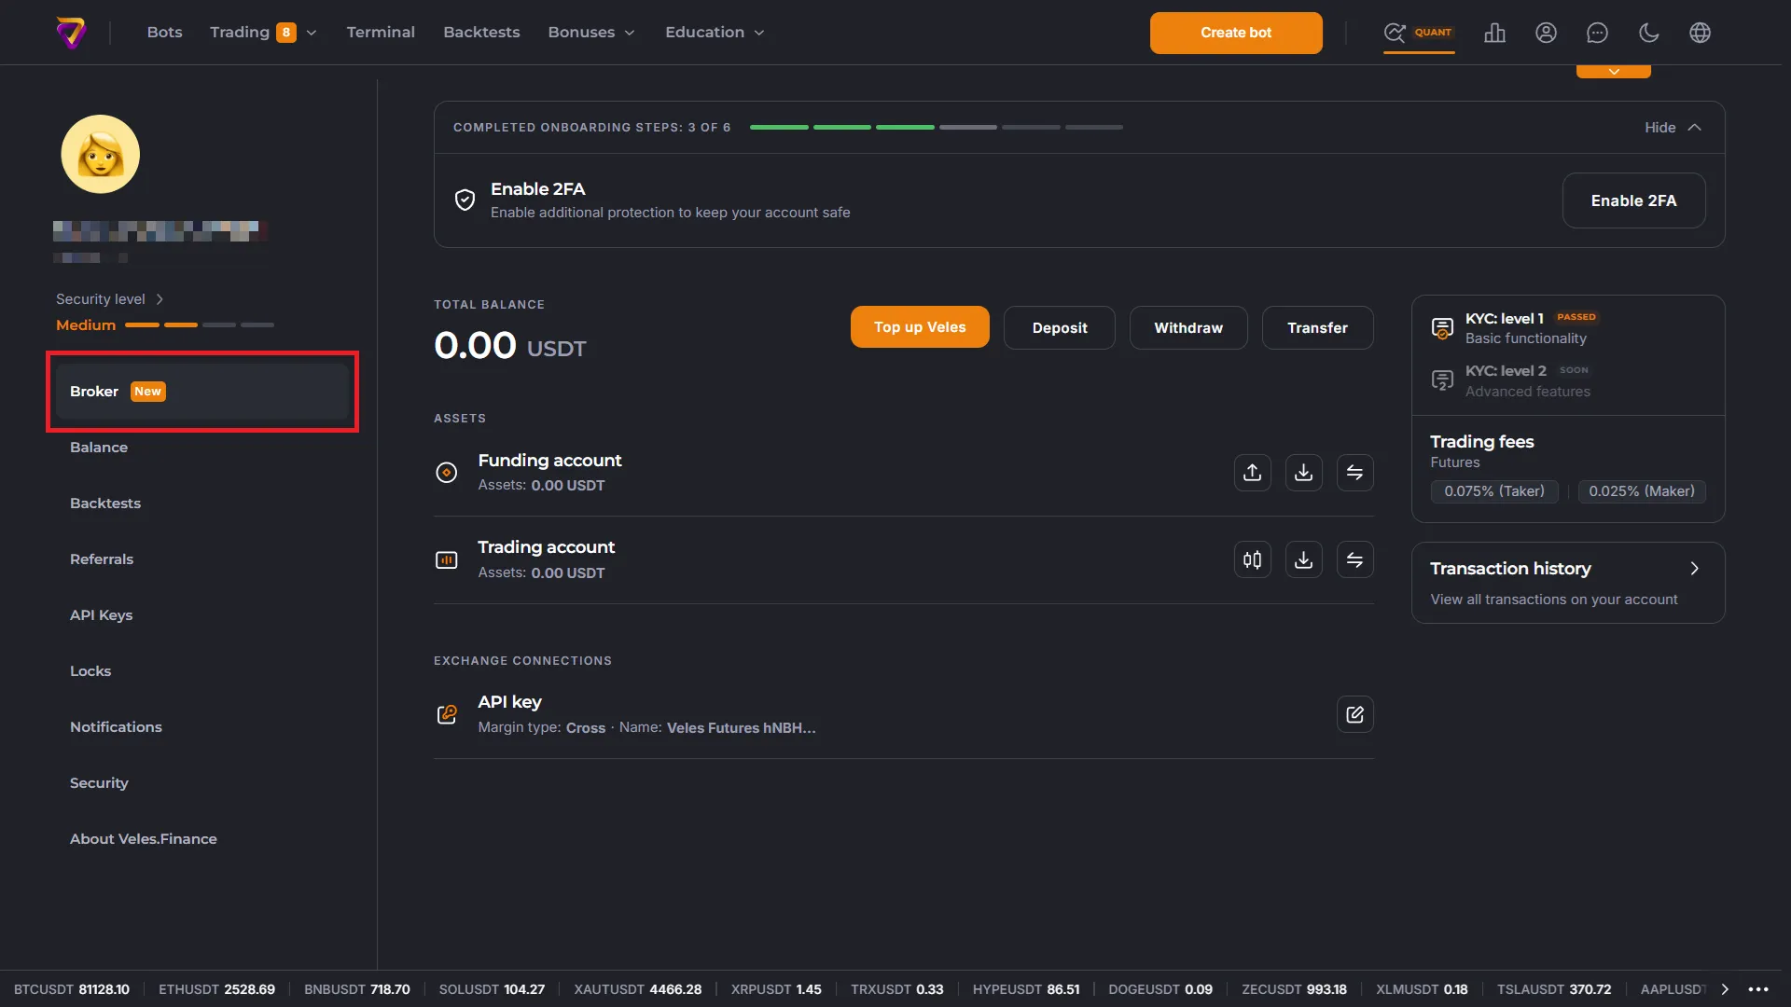Go to Bots in top navigation
This screenshot has height=1007, width=1791.
click(165, 33)
